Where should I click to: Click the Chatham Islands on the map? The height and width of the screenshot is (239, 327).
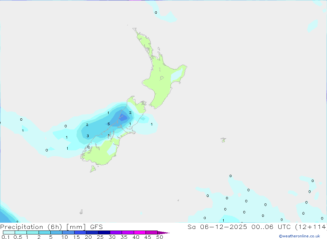pos(223,140)
